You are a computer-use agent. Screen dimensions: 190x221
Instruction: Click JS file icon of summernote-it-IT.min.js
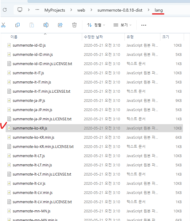pyautogui.click(x=9, y=82)
